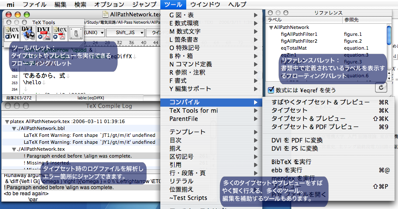Click the DVI preview icon in TeX Tools
The width and height of the screenshot is (398, 209).
[x=27, y=33]
